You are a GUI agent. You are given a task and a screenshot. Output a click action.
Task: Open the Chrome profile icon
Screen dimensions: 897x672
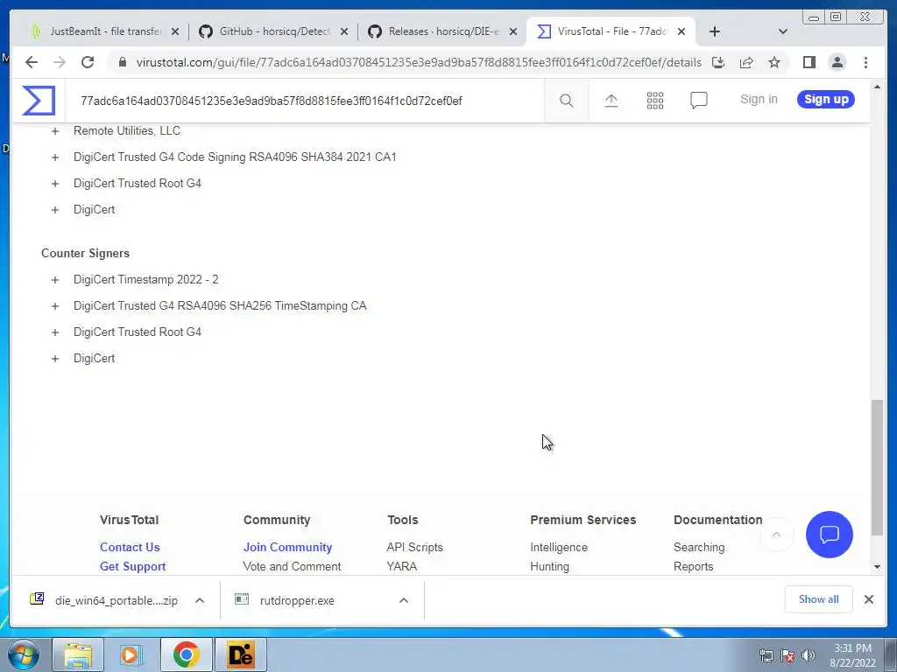point(837,62)
